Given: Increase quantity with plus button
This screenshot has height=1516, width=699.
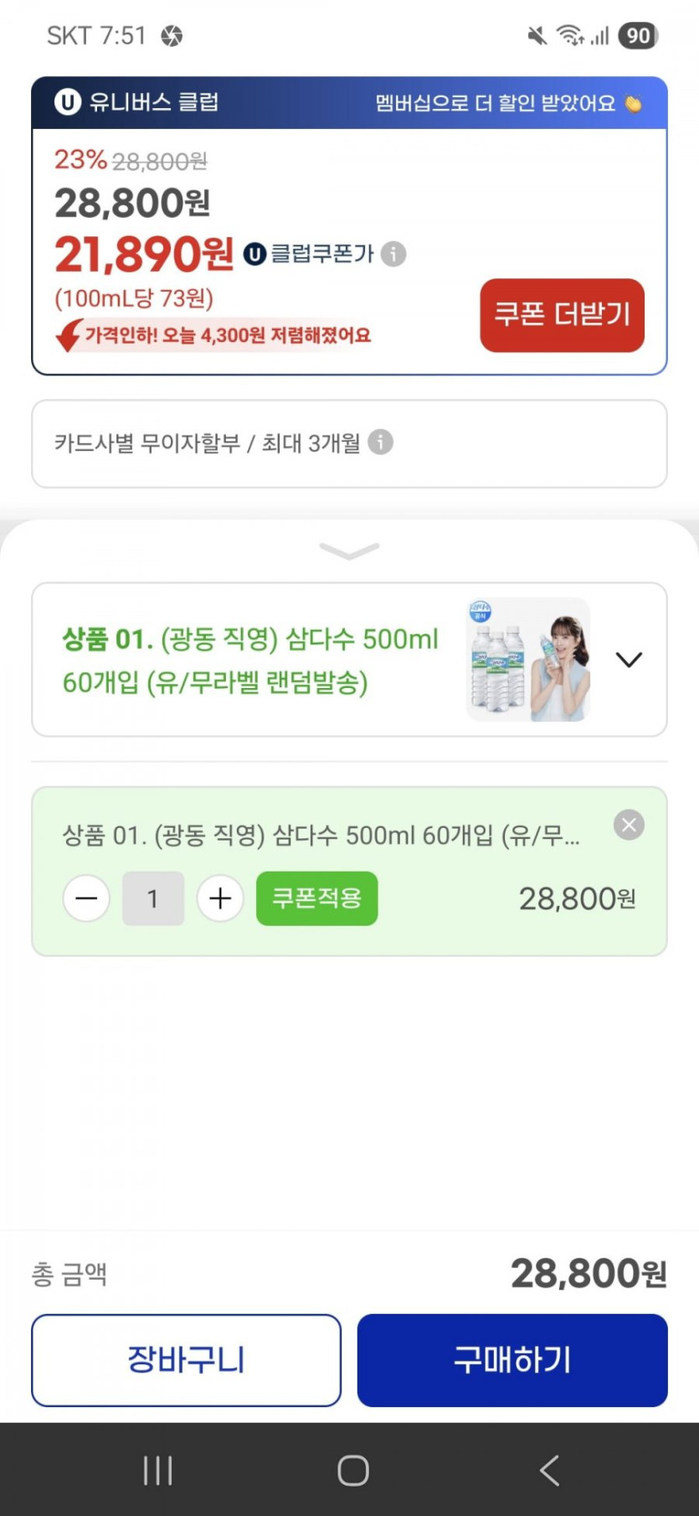Looking at the screenshot, I should tap(220, 898).
